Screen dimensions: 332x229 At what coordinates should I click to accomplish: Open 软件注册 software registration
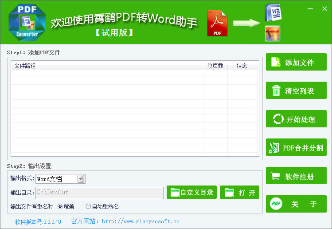point(296,176)
